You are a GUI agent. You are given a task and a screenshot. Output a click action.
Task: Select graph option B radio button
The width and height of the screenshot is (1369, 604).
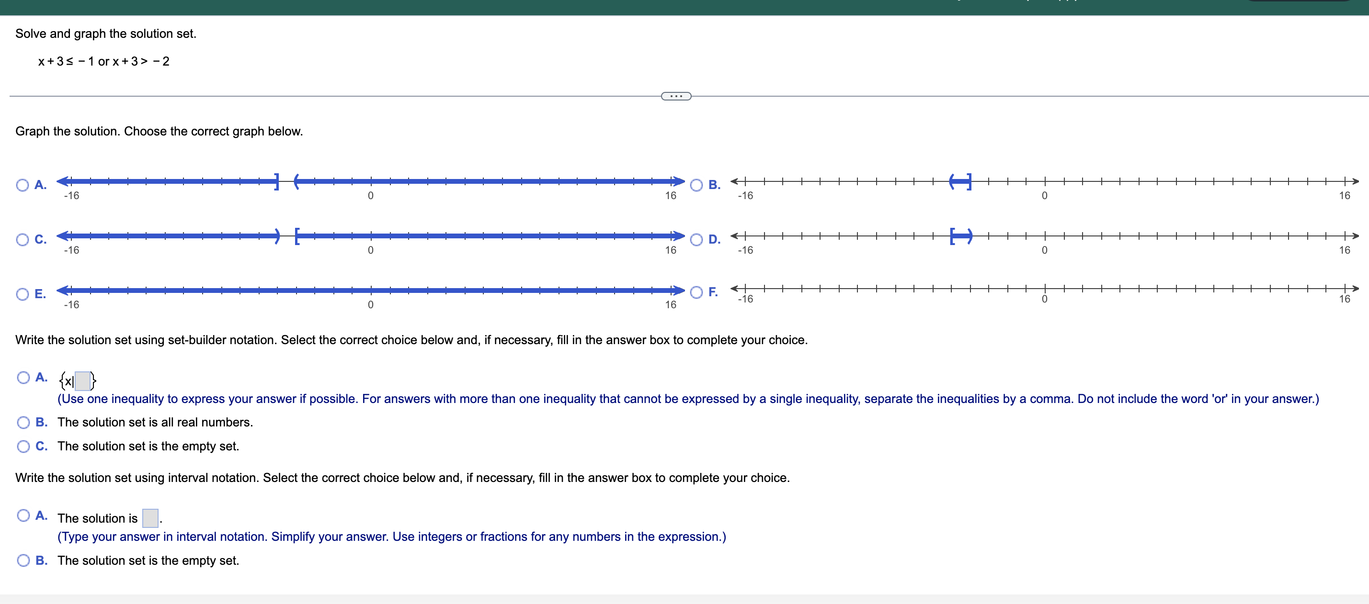pyautogui.click(x=696, y=185)
